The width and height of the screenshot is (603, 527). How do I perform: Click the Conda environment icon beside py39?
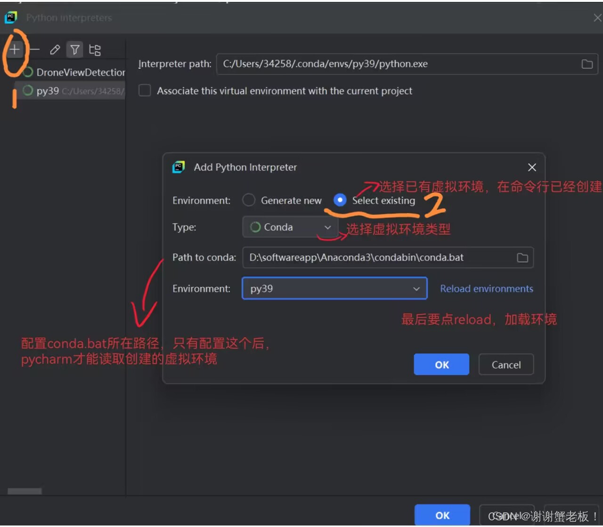(27, 90)
